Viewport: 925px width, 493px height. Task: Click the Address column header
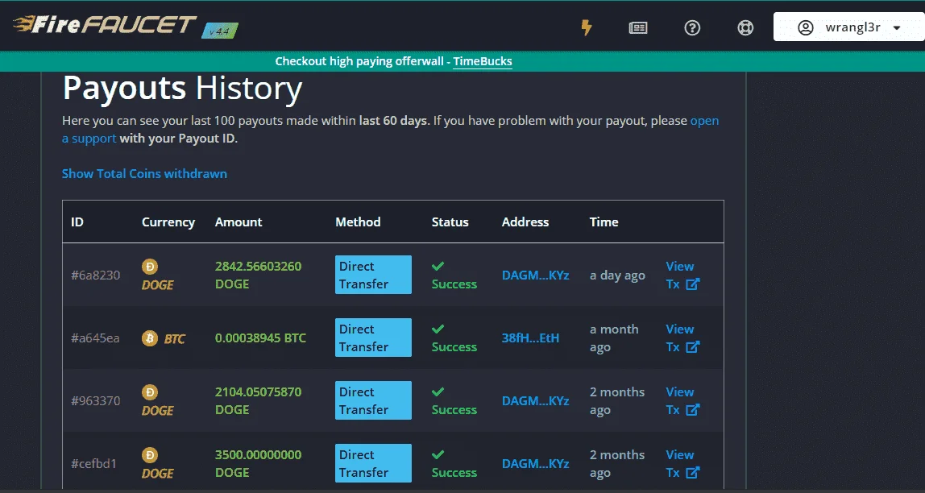click(x=525, y=222)
